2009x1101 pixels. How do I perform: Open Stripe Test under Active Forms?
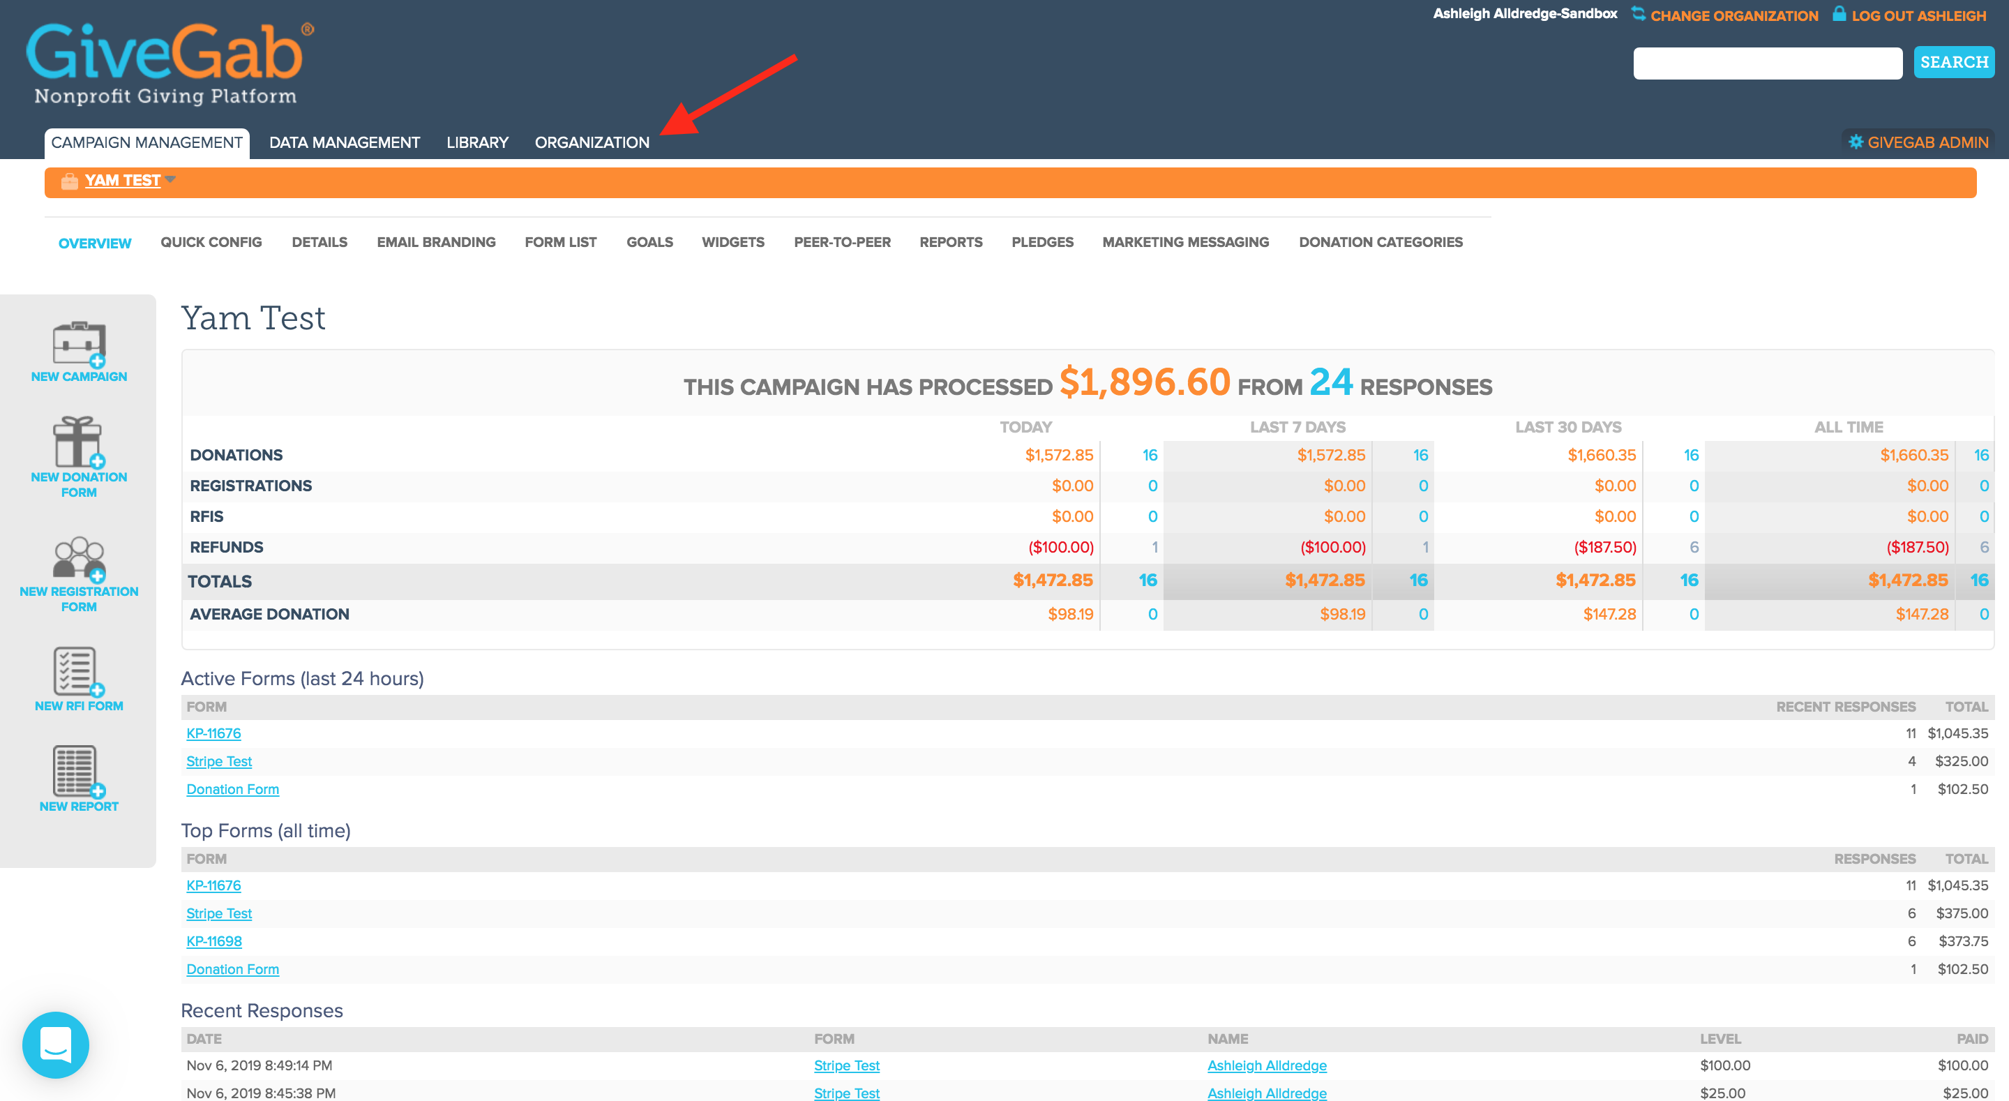(x=219, y=762)
